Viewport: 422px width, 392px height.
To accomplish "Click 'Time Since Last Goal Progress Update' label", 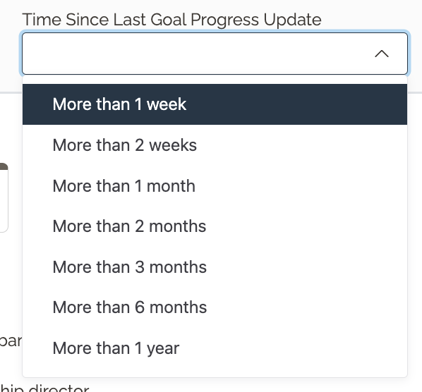I will click(171, 20).
